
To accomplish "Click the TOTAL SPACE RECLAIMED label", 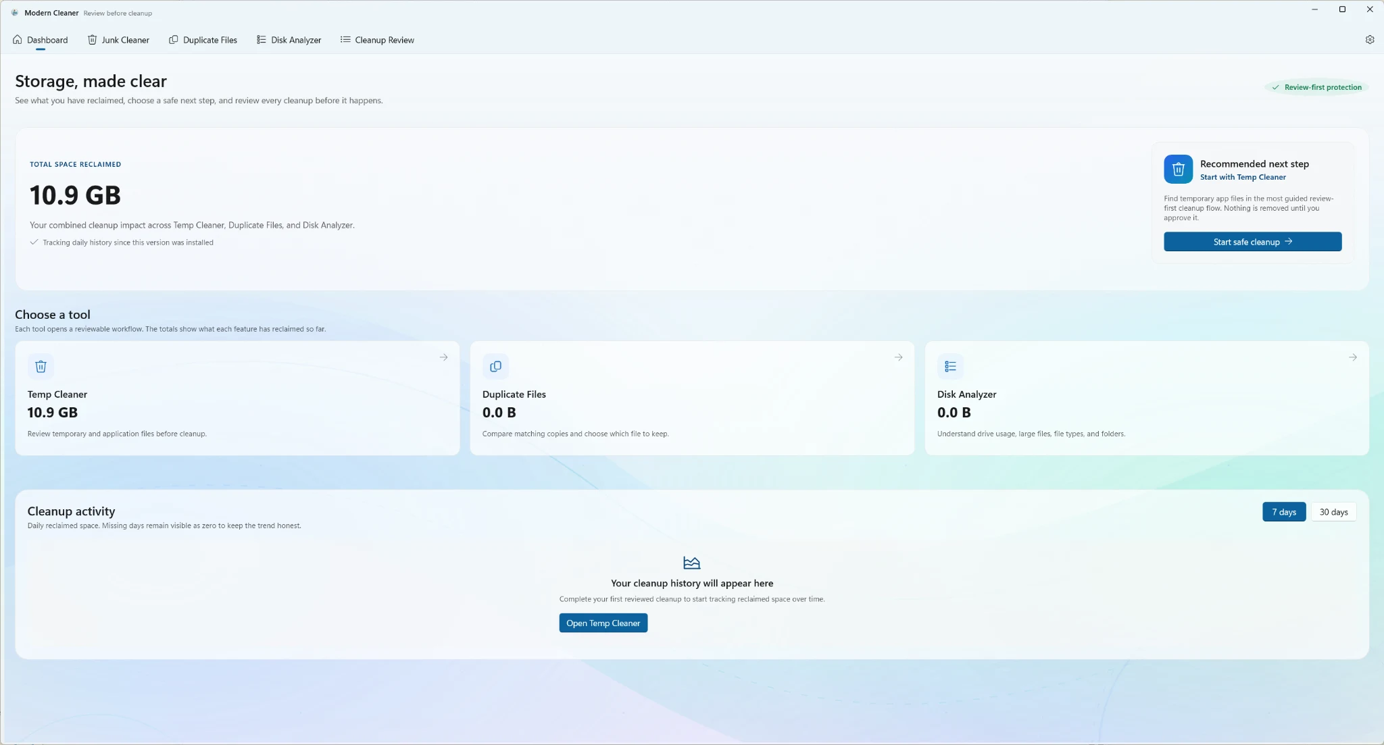I will click(76, 164).
